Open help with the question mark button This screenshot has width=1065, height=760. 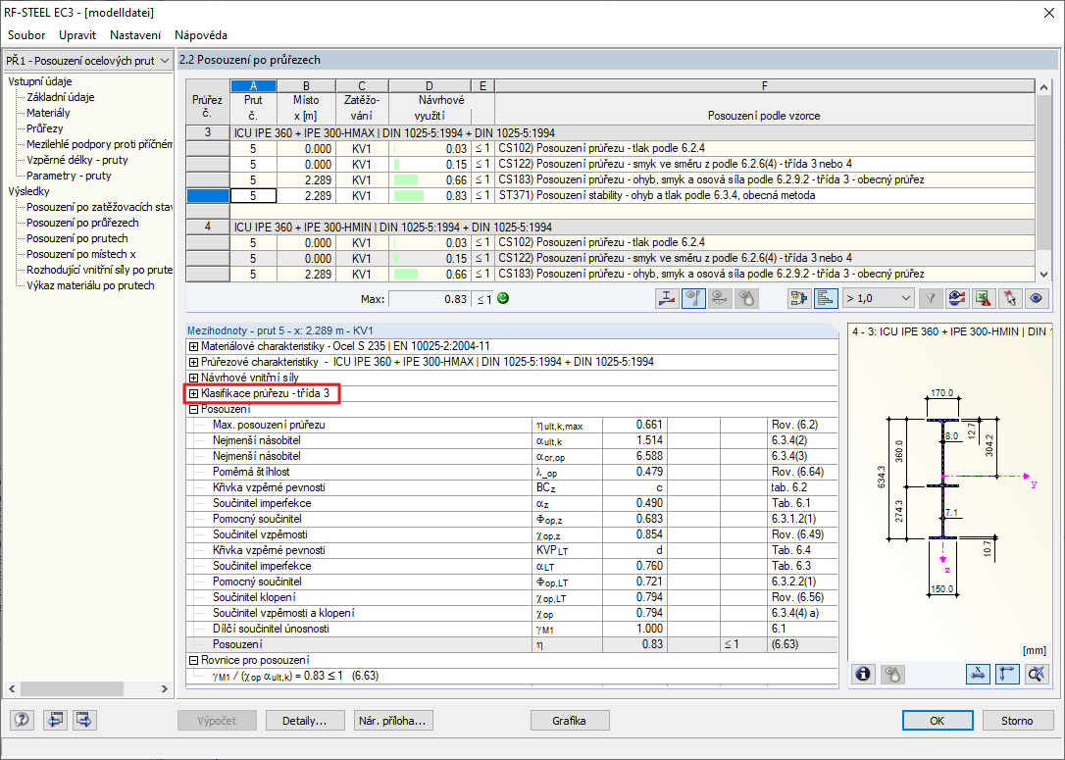click(x=22, y=720)
